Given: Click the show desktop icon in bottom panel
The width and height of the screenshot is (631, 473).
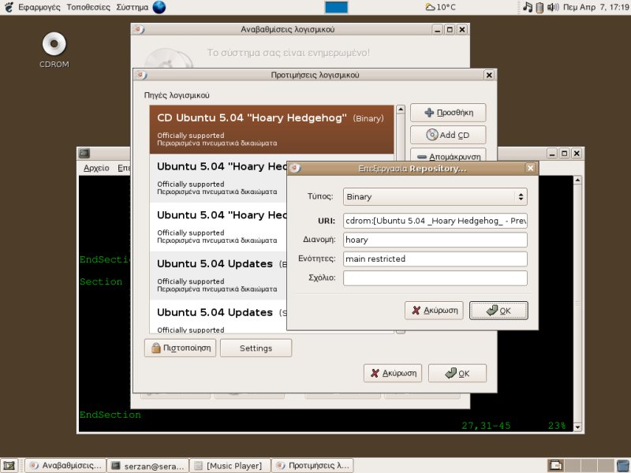Looking at the screenshot, I should [11, 465].
